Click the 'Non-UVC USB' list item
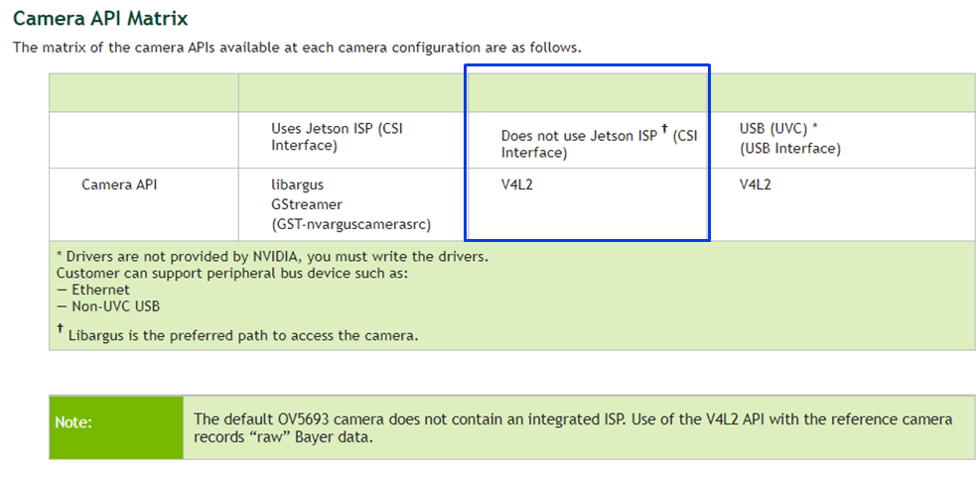Viewport: 979px width, 477px height. pos(107,306)
